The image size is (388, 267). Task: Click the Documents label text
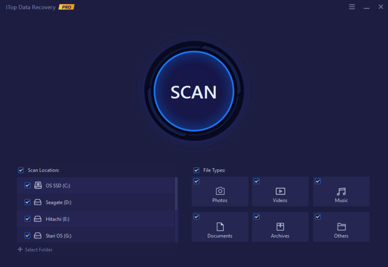220,236
